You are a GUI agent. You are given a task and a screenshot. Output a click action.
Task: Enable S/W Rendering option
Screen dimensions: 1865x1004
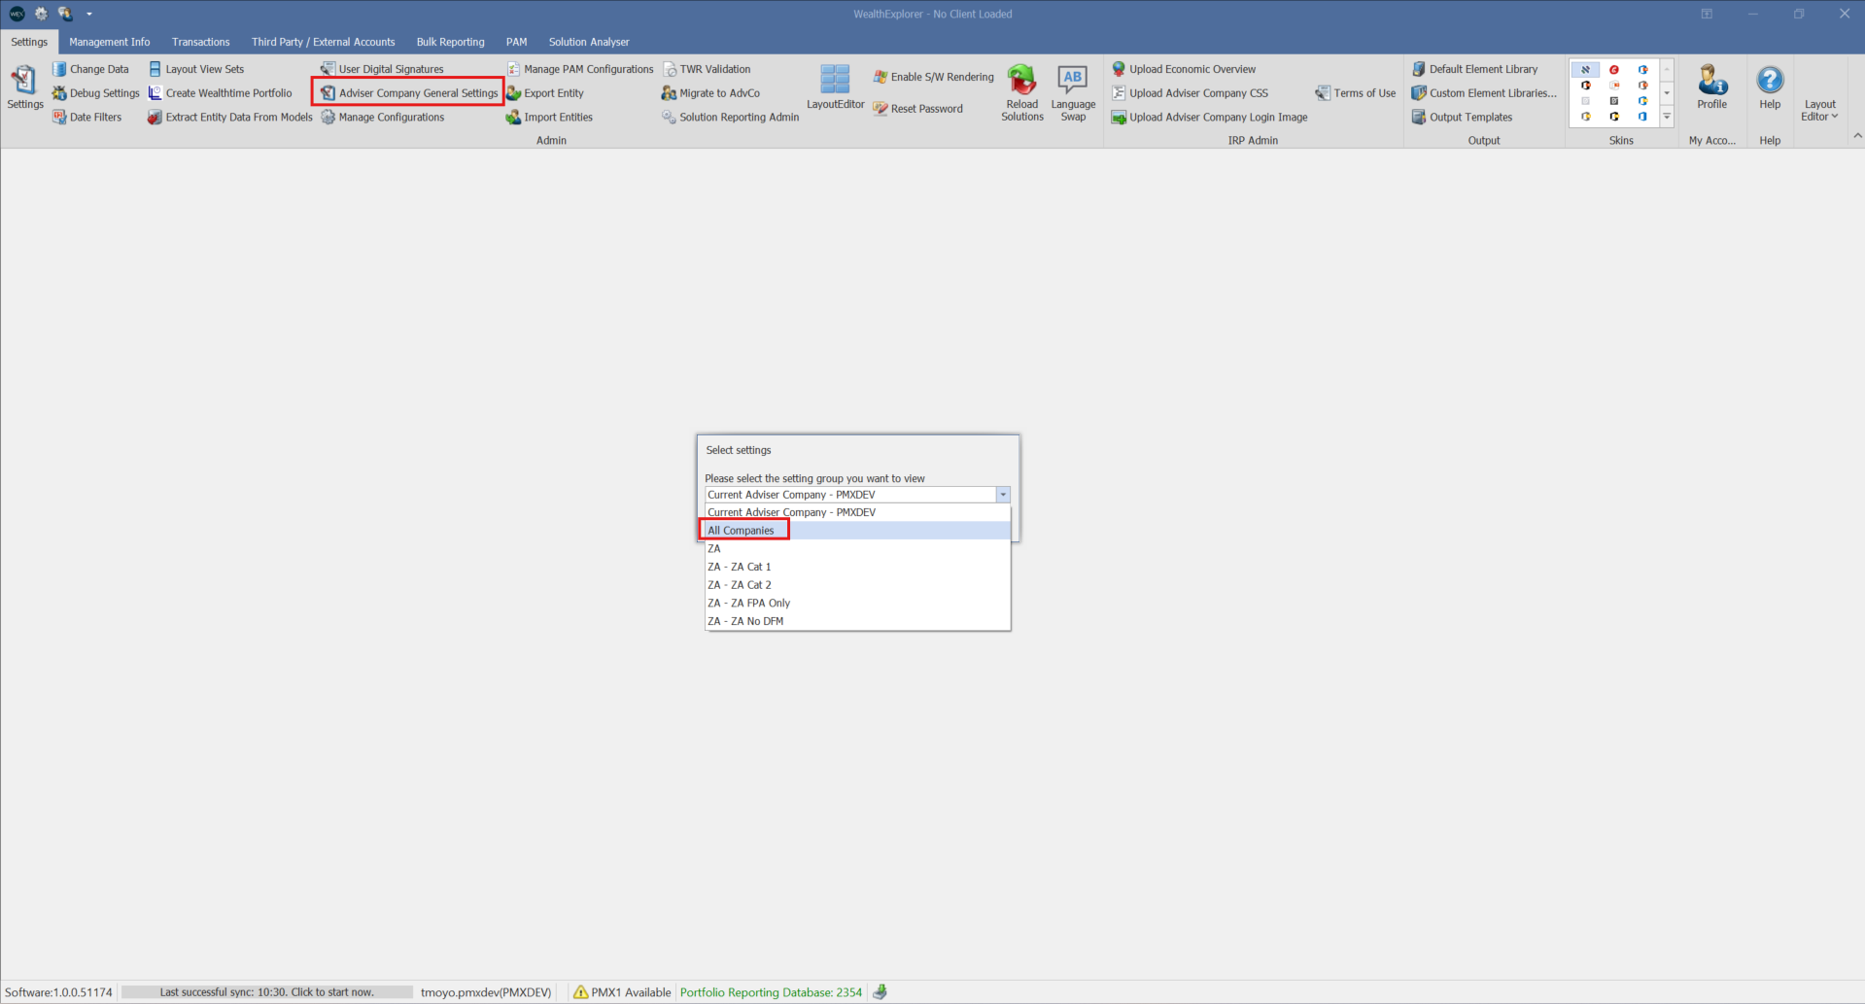click(941, 77)
